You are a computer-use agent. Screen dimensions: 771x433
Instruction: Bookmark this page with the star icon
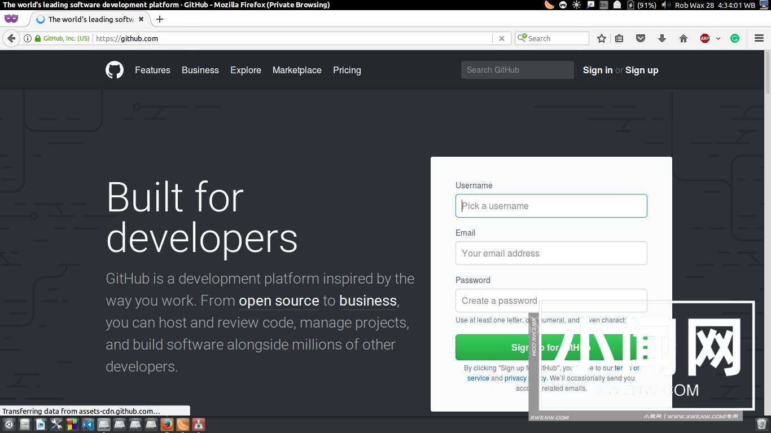click(602, 38)
